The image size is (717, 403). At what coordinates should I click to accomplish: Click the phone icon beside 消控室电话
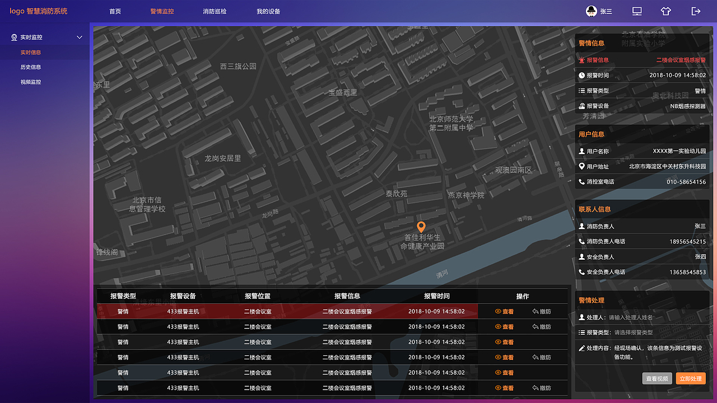click(x=582, y=181)
